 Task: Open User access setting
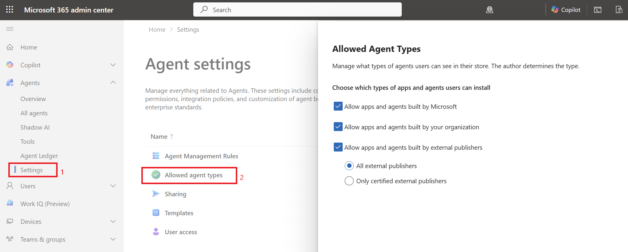pyautogui.click(x=181, y=232)
